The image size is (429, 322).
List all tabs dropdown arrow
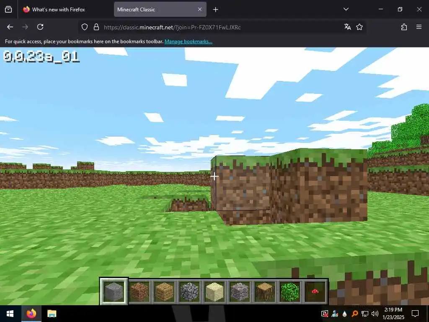[x=346, y=9]
